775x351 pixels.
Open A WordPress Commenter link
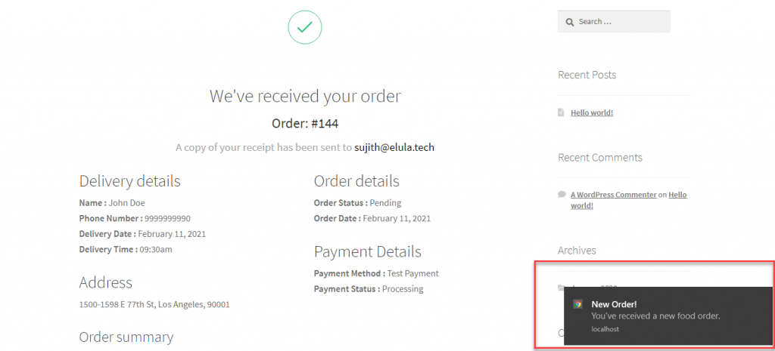coord(613,195)
